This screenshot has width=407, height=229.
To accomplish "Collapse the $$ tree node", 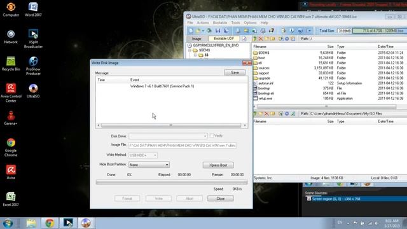I will (x=195, y=55).
